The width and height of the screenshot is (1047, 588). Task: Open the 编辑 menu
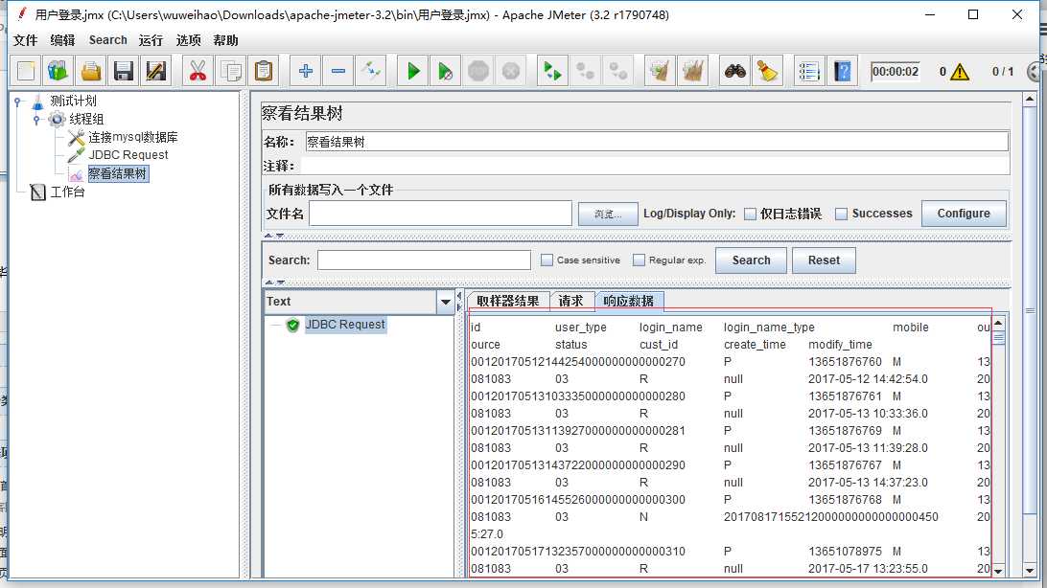click(x=62, y=40)
